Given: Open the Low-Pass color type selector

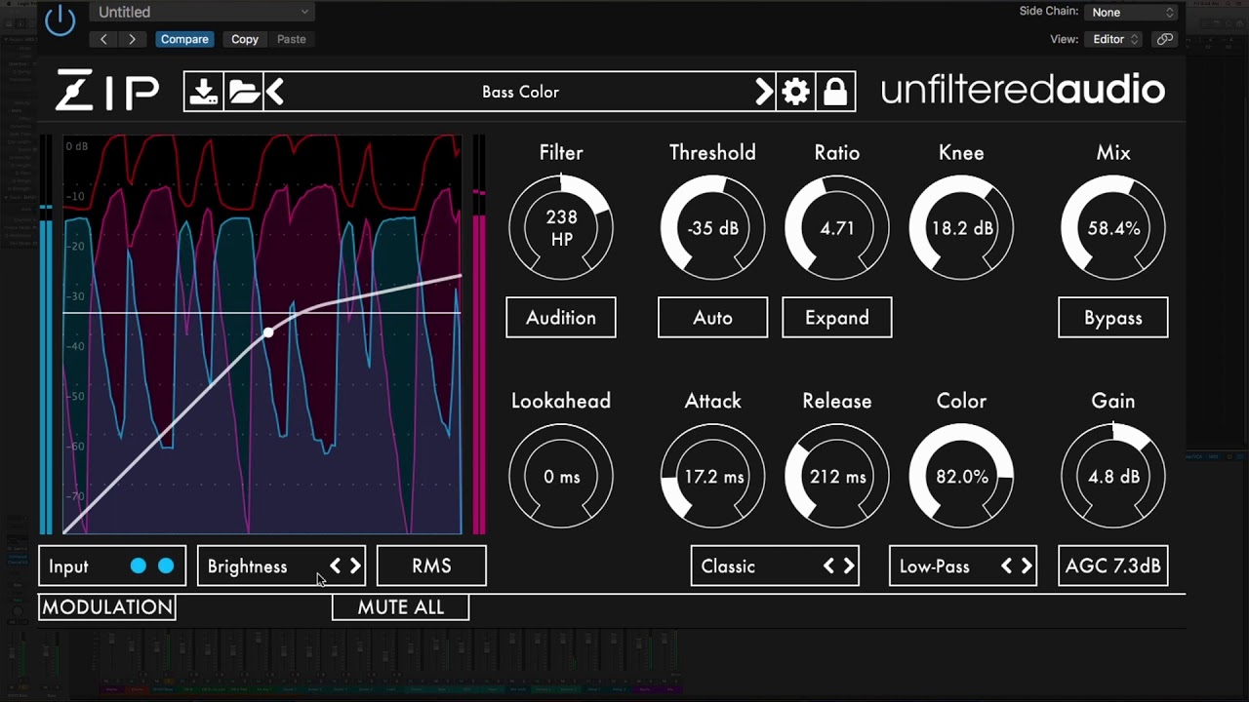Looking at the screenshot, I should [963, 566].
